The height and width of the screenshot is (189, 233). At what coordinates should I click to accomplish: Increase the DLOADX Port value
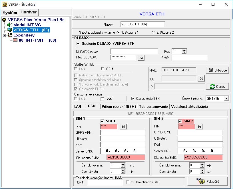pos(184,50)
